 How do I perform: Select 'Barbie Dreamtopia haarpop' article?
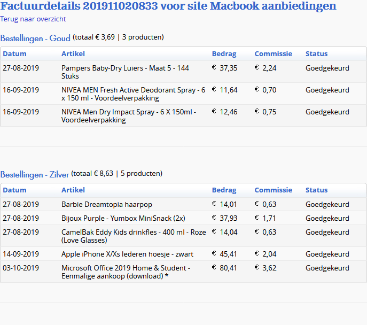point(107,204)
